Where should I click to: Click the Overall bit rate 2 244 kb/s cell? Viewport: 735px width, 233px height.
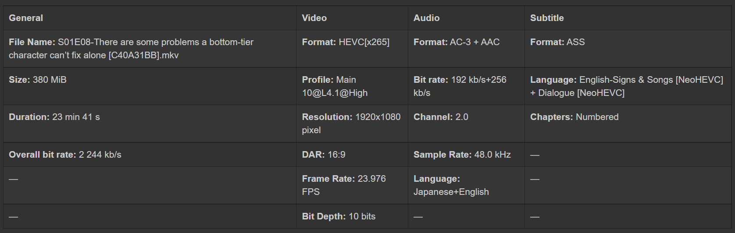65,155
